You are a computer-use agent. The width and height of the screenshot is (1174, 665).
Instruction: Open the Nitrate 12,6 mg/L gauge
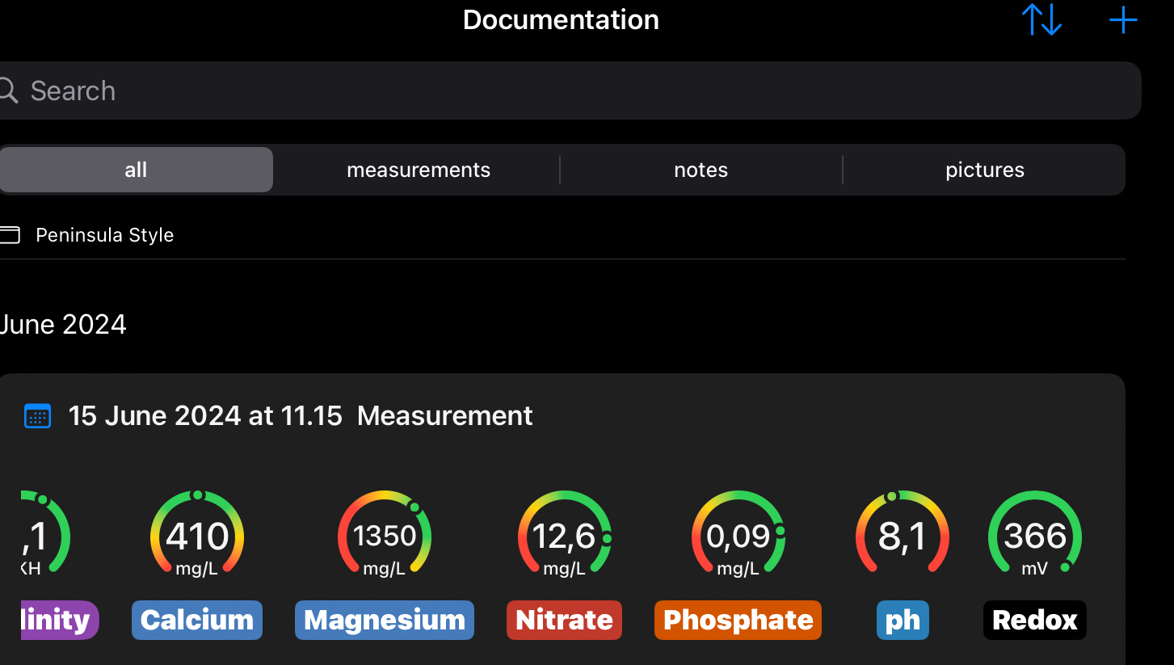coord(564,535)
